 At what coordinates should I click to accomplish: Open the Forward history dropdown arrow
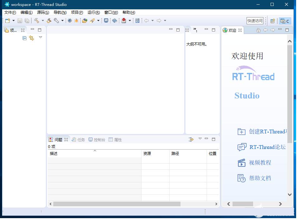pos(165,21)
